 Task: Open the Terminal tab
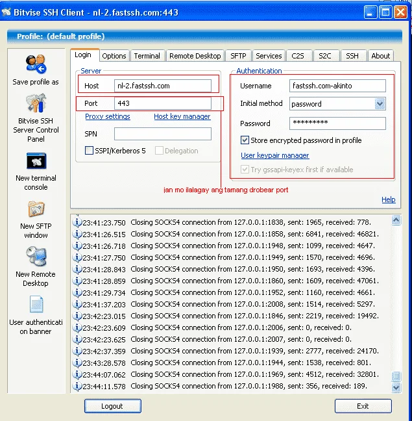(147, 56)
